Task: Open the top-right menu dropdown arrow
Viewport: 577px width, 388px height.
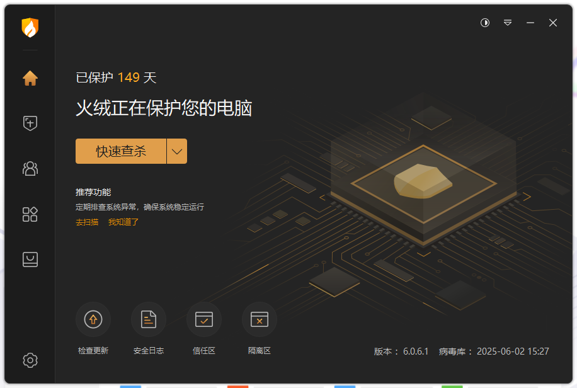Action: point(507,23)
